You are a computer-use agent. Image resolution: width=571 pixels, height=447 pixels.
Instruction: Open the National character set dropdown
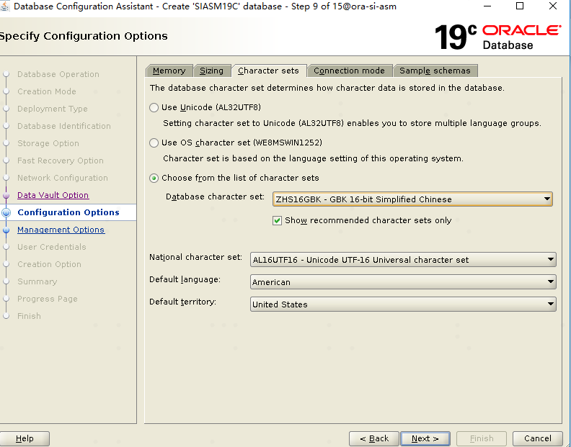coord(403,260)
